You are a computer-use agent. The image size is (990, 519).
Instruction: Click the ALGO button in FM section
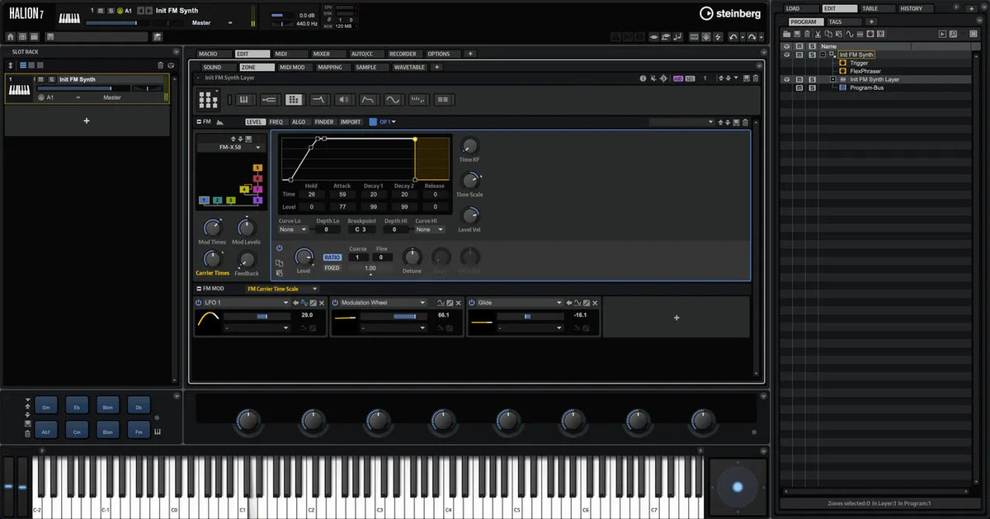coord(299,122)
